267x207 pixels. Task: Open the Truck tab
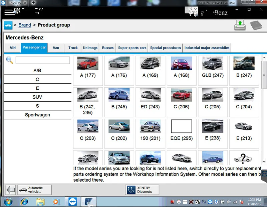73,48
